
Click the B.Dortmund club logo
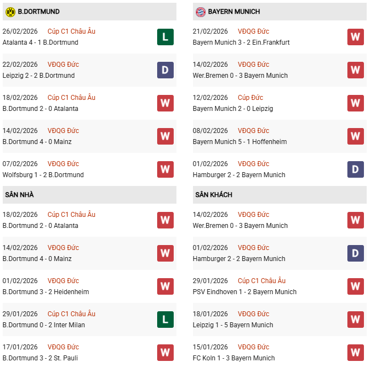tap(10, 12)
